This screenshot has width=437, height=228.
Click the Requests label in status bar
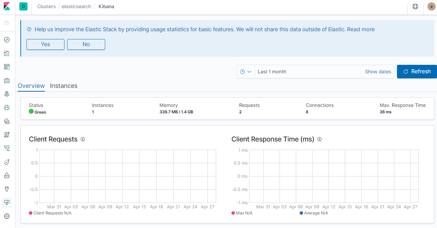pos(249,105)
